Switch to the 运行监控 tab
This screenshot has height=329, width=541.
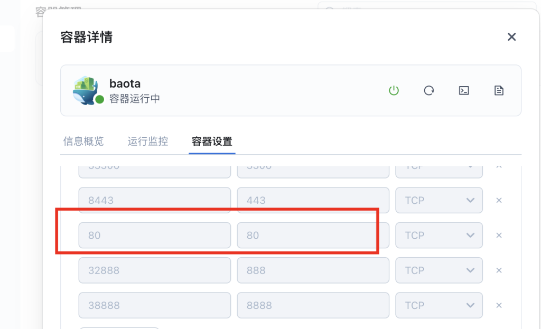coord(148,142)
